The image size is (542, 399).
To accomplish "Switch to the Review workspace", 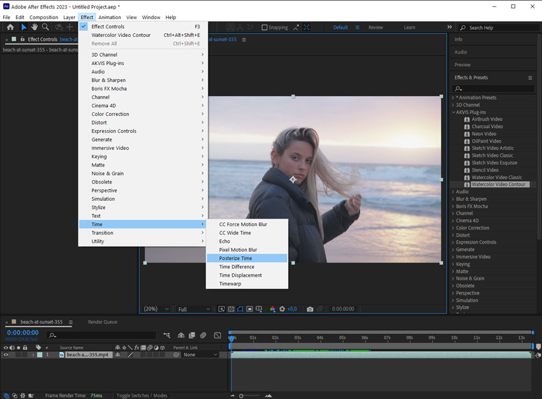I will point(376,27).
